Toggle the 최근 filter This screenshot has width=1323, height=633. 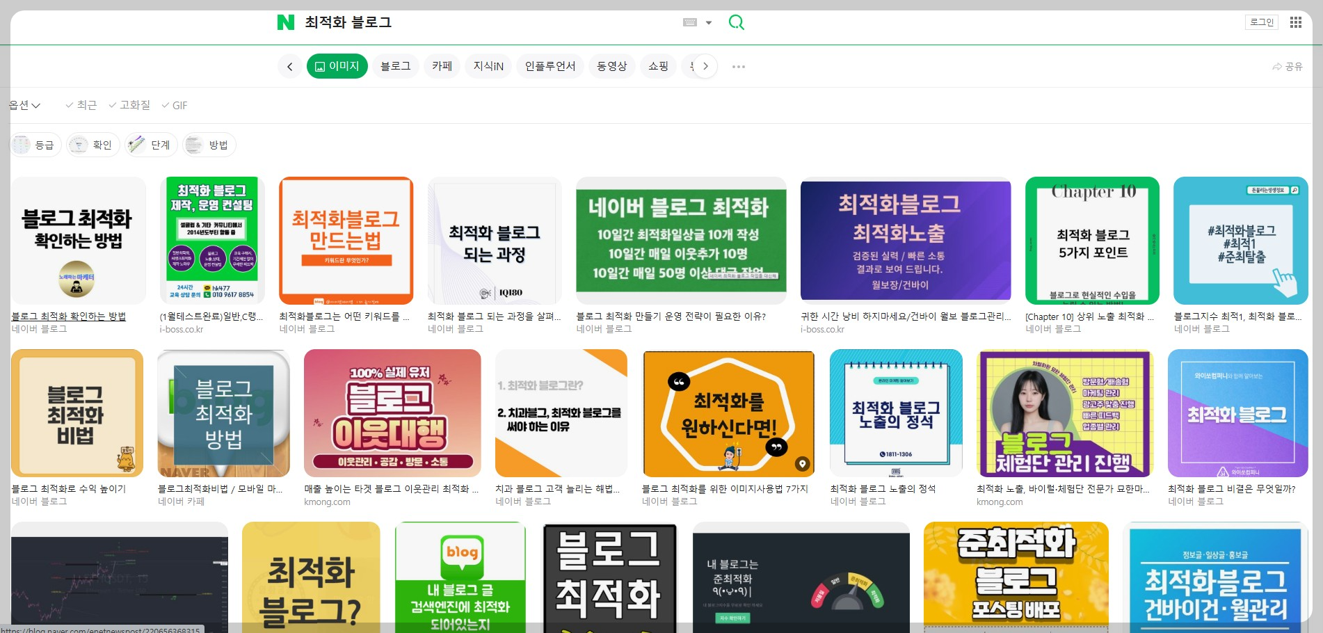[81, 105]
